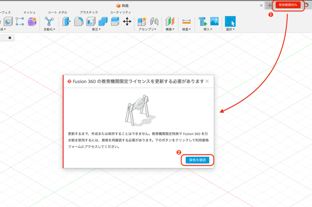Select the Move/Copy arrows tool
Image resolution: width=312 pixels, height=207 pixels.
pos(127,21)
